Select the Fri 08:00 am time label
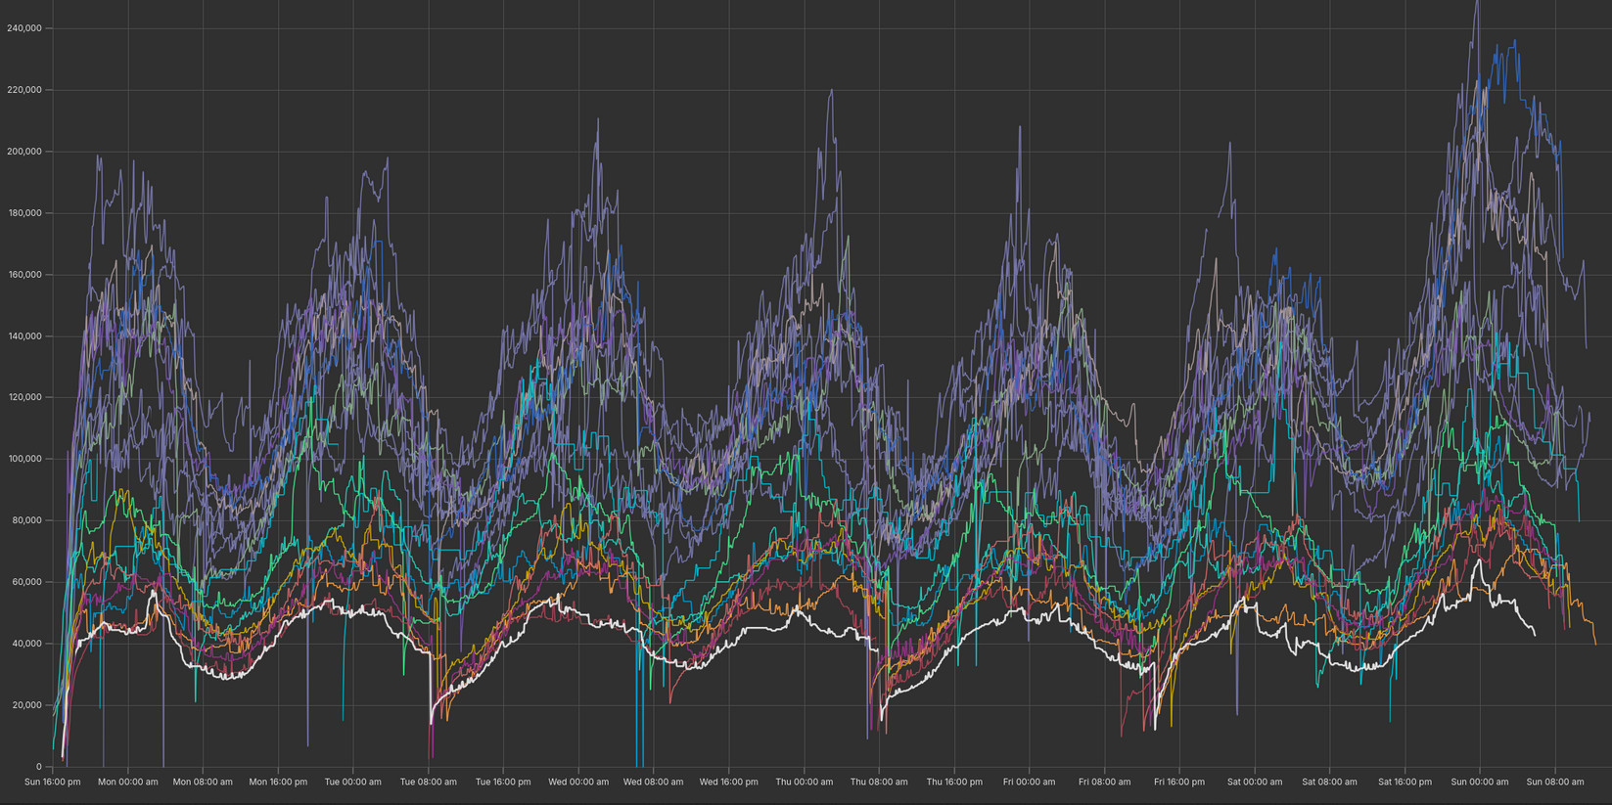This screenshot has width=1612, height=805. tap(1105, 782)
